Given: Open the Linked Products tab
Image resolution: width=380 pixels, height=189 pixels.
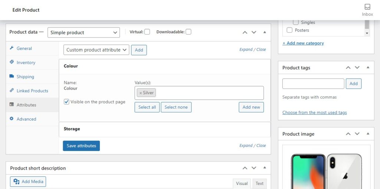Looking at the screenshot, I should coord(32,91).
